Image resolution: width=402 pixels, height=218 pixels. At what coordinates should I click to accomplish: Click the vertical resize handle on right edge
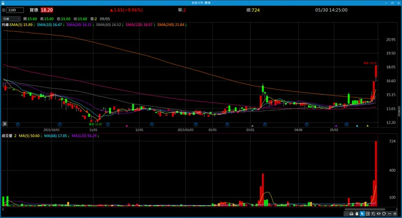tap(399, 111)
